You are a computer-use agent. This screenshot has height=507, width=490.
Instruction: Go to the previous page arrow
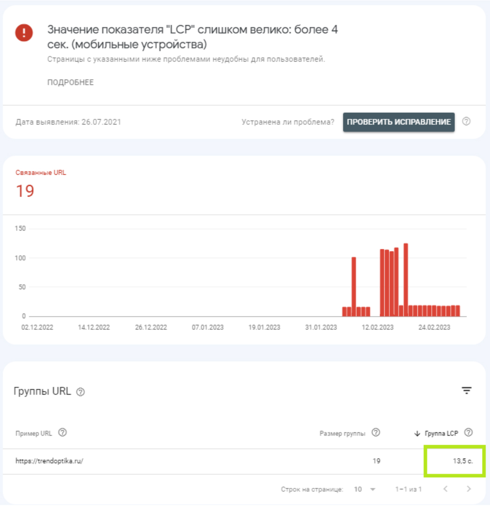pyautogui.click(x=445, y=489)
